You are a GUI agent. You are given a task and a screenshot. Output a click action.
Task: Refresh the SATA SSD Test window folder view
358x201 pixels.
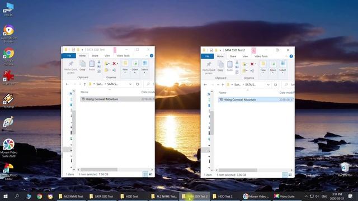(138, 84)
